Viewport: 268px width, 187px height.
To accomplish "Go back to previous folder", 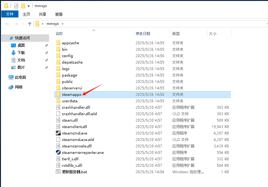I will click(x=7, y=24).
